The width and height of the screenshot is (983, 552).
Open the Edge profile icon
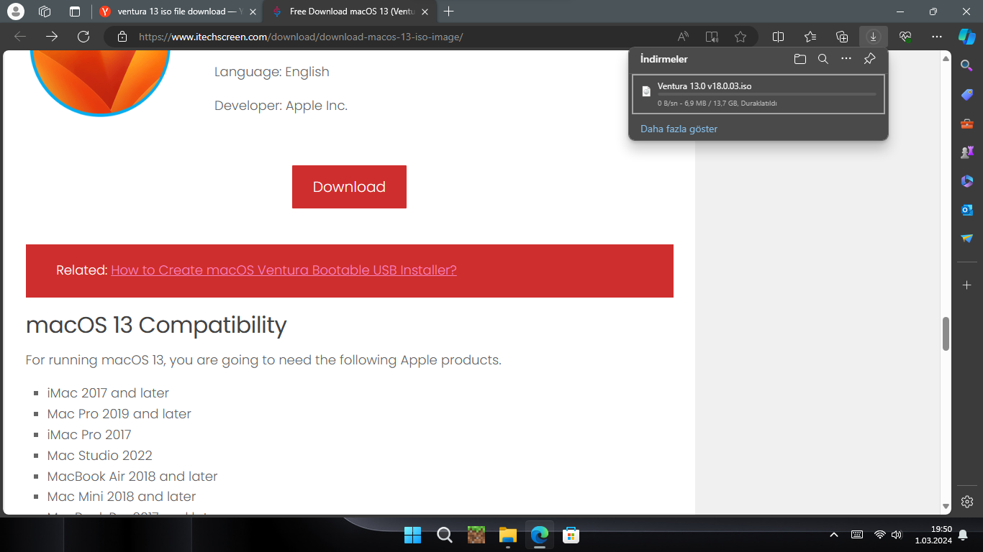click(15, 11)
